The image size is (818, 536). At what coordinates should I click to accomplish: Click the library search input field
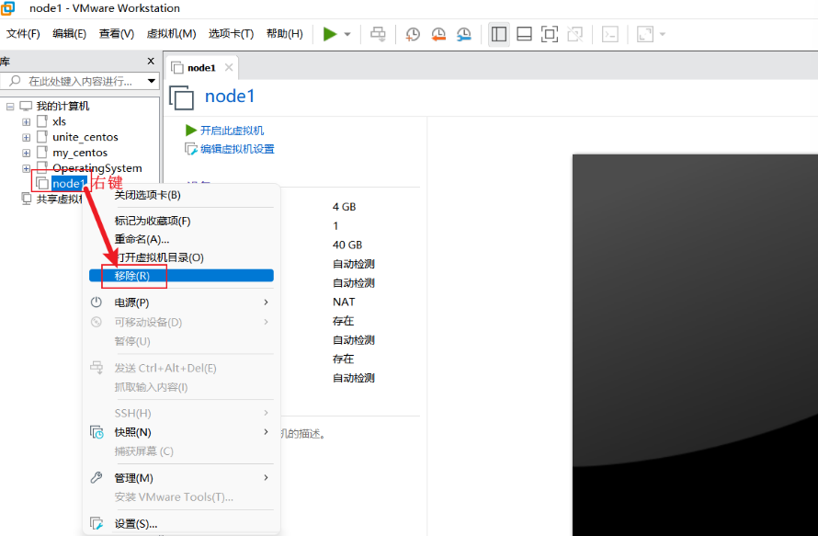coord(78,81)
